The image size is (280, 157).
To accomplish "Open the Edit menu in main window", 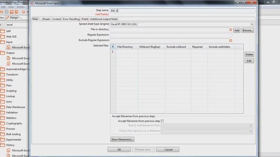I will pos(3,7).
